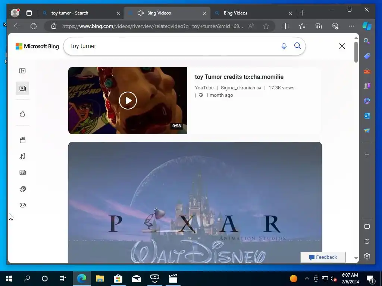Refresh the page with the reload icon

point(34,26)
